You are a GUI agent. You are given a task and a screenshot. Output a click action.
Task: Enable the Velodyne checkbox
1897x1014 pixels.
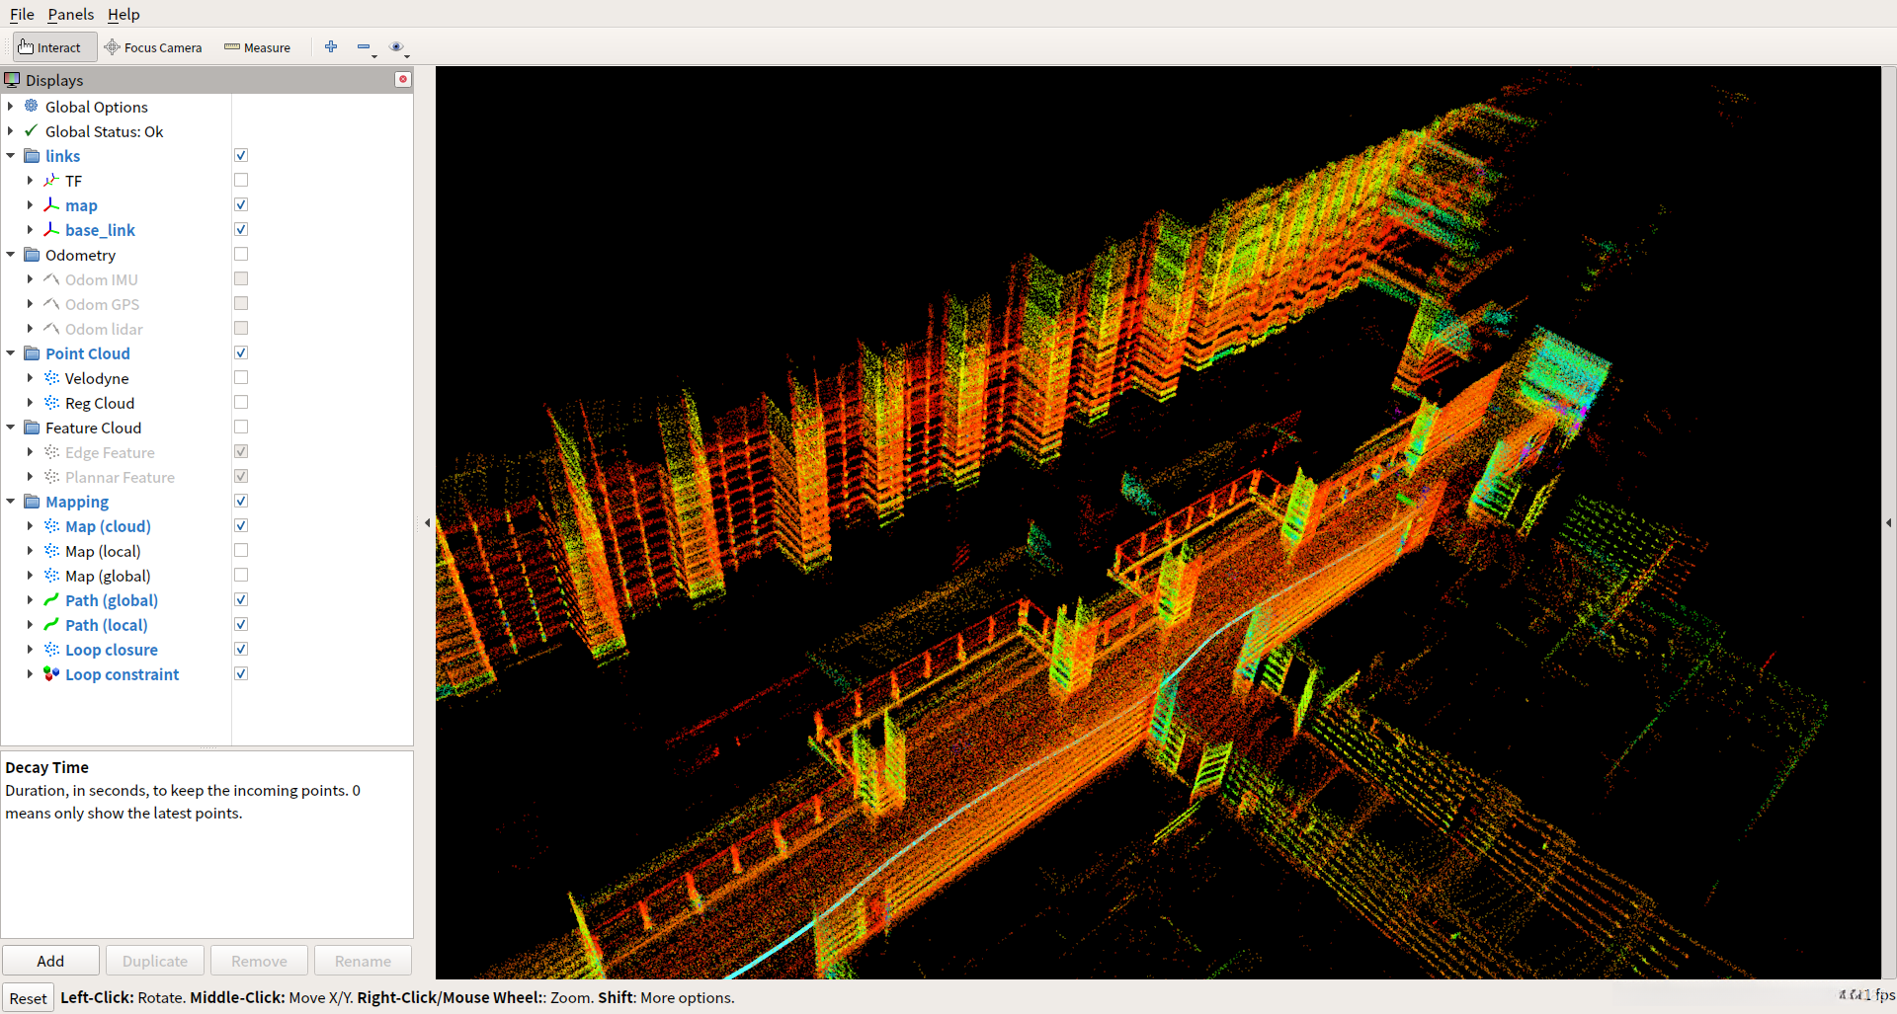click(x=241, y=377)
